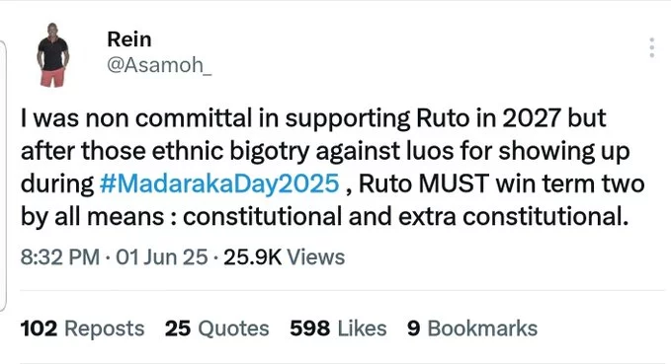Click the tweet's first line mentioning 2027
This screenshot has width=671, height=364.
pos(313,118)
